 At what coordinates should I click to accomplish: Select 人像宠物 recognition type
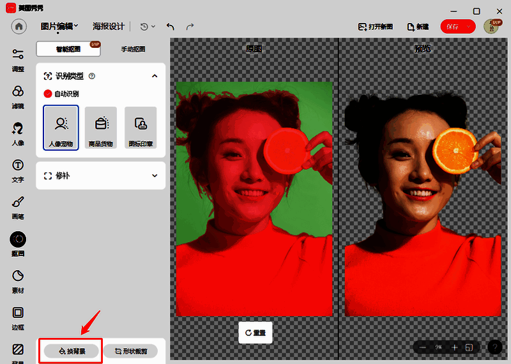pyautogui.click(x=61, y=128)
